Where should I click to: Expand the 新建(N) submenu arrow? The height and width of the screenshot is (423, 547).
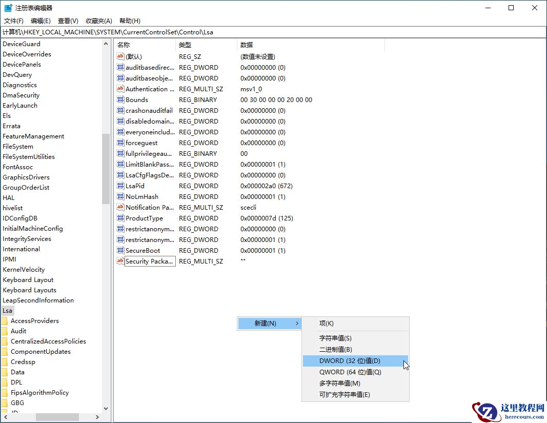point(297,323)
